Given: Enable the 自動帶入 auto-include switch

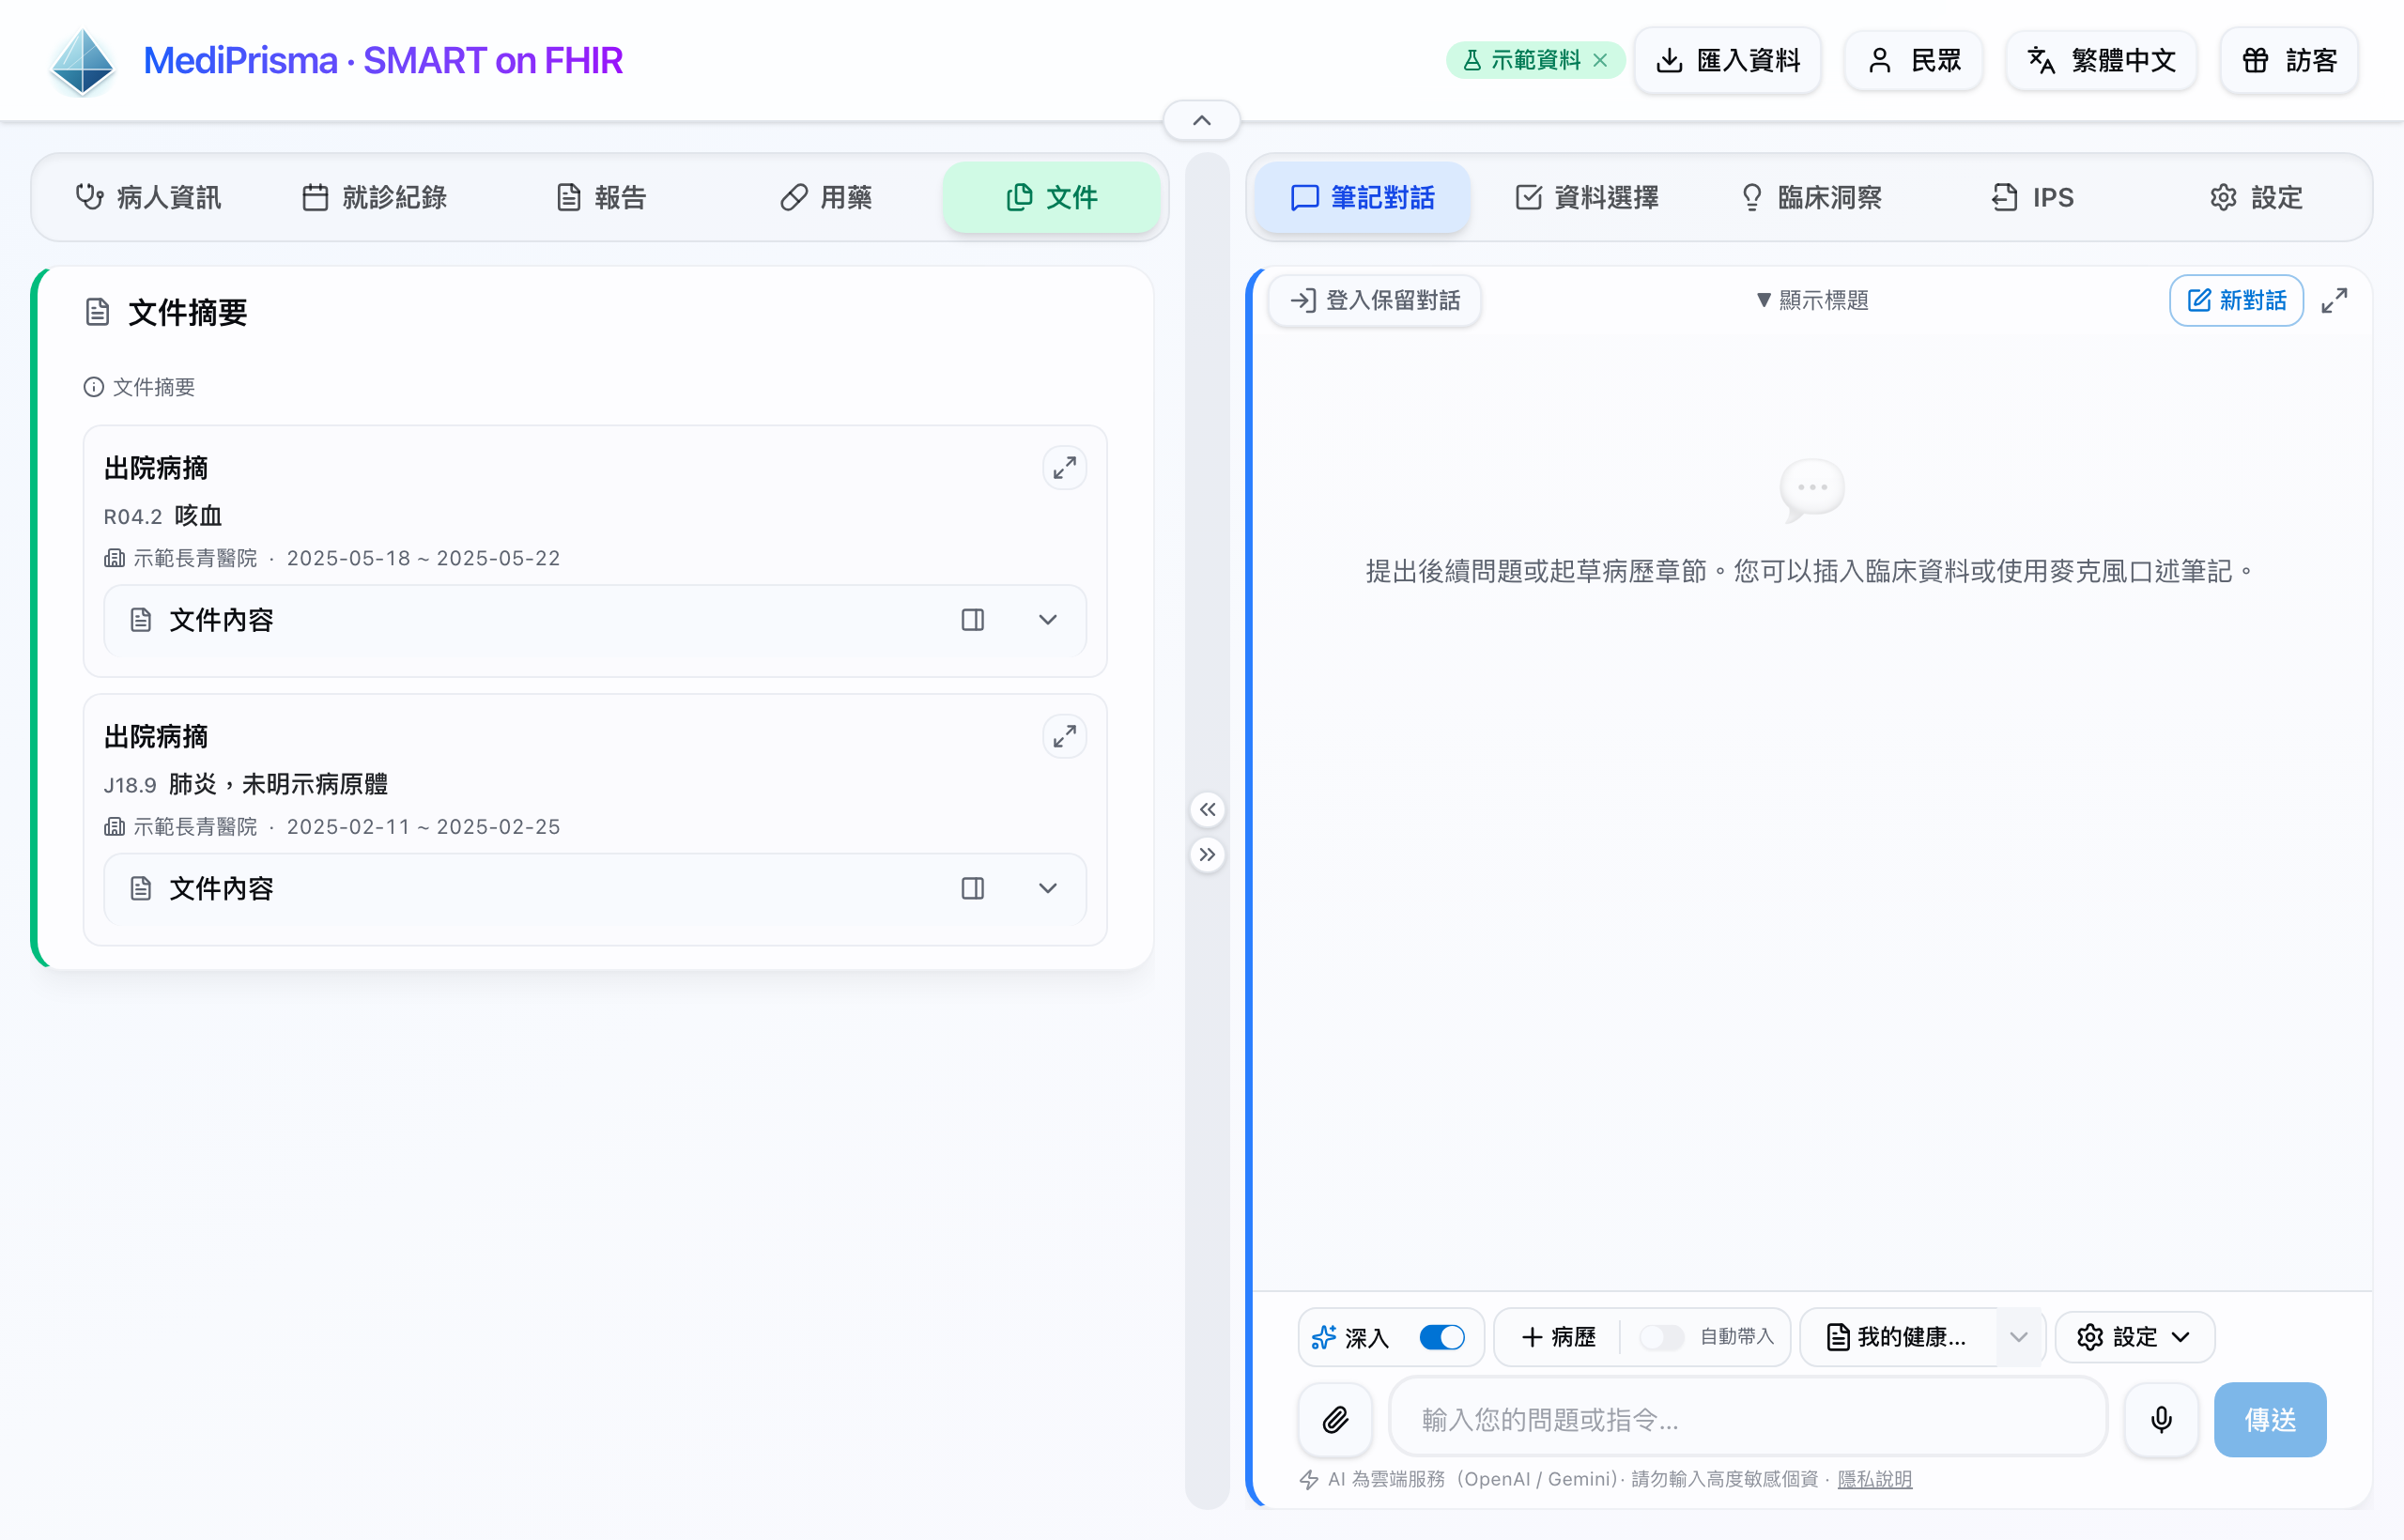Looking at the screenshot, I should 1662,1337.
